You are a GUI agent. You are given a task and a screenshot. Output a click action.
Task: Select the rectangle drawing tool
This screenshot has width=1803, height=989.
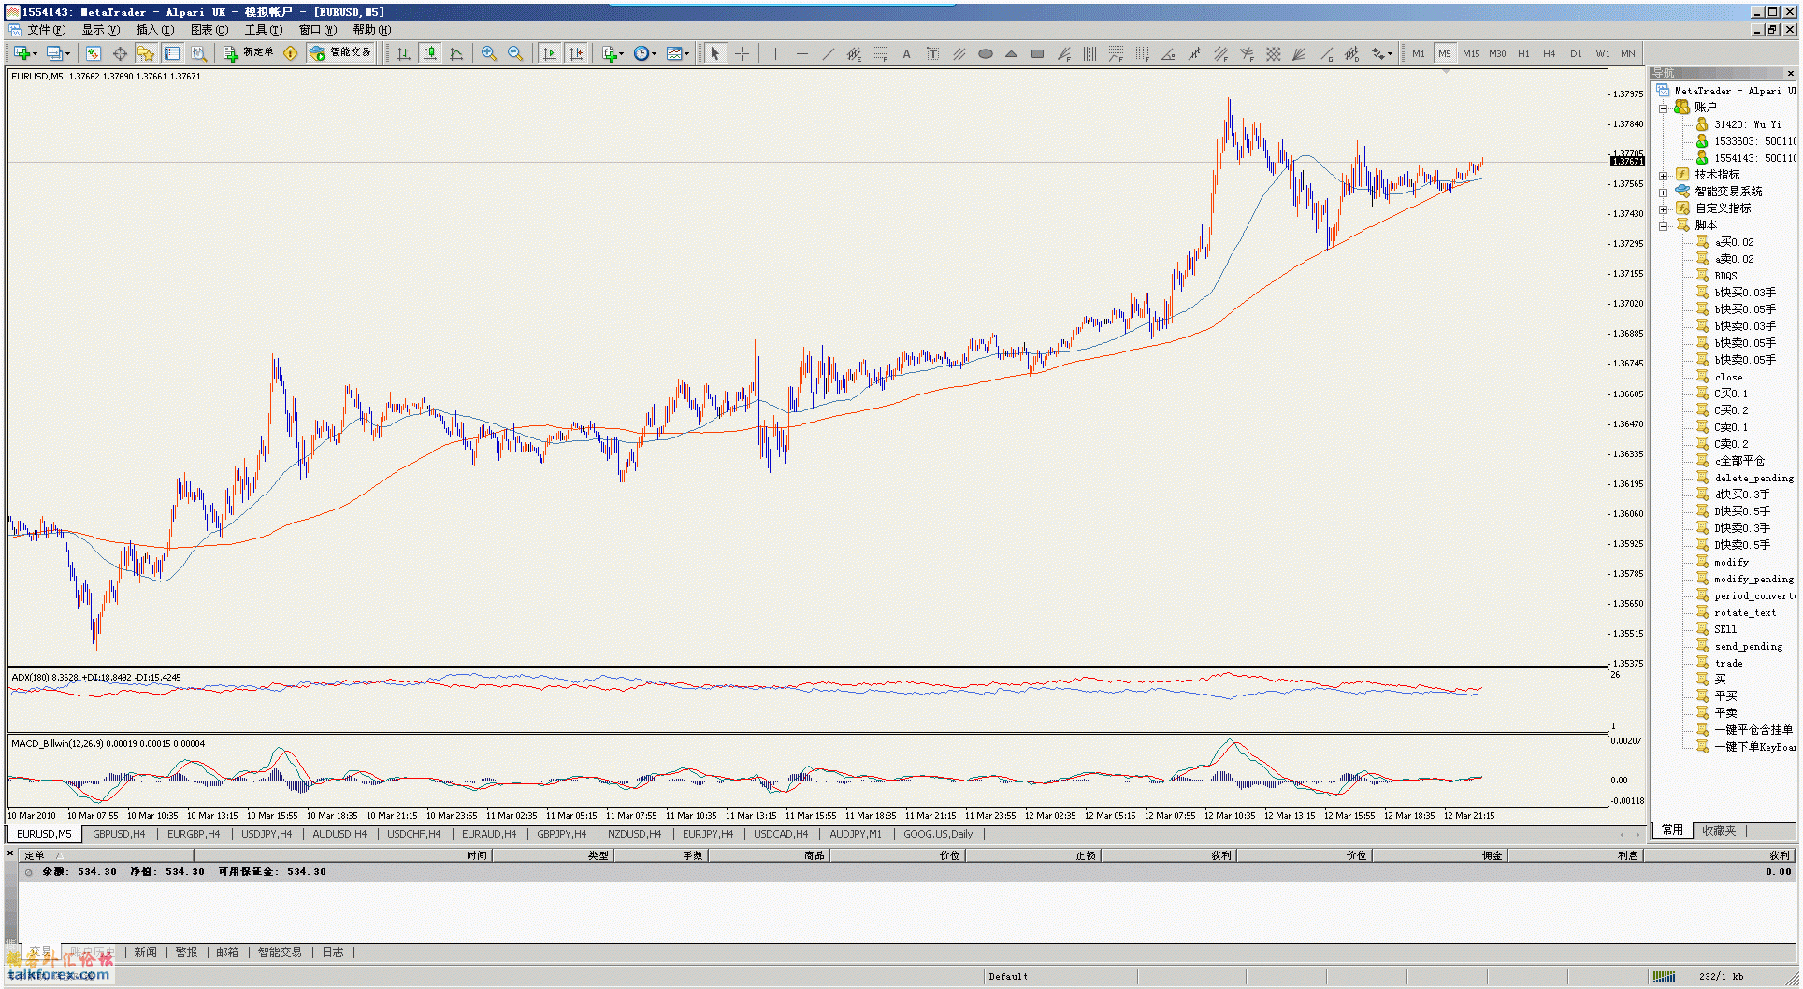pos(1037,53)
